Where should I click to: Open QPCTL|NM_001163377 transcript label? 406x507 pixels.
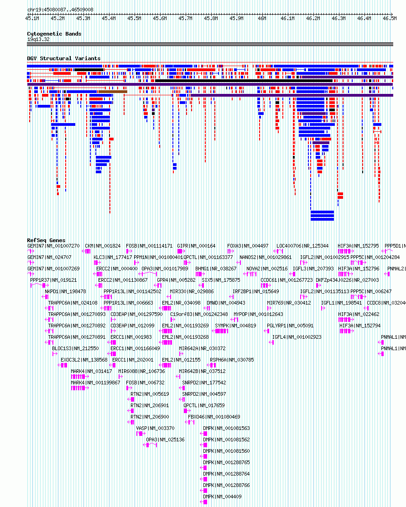(x=208, y=257)
